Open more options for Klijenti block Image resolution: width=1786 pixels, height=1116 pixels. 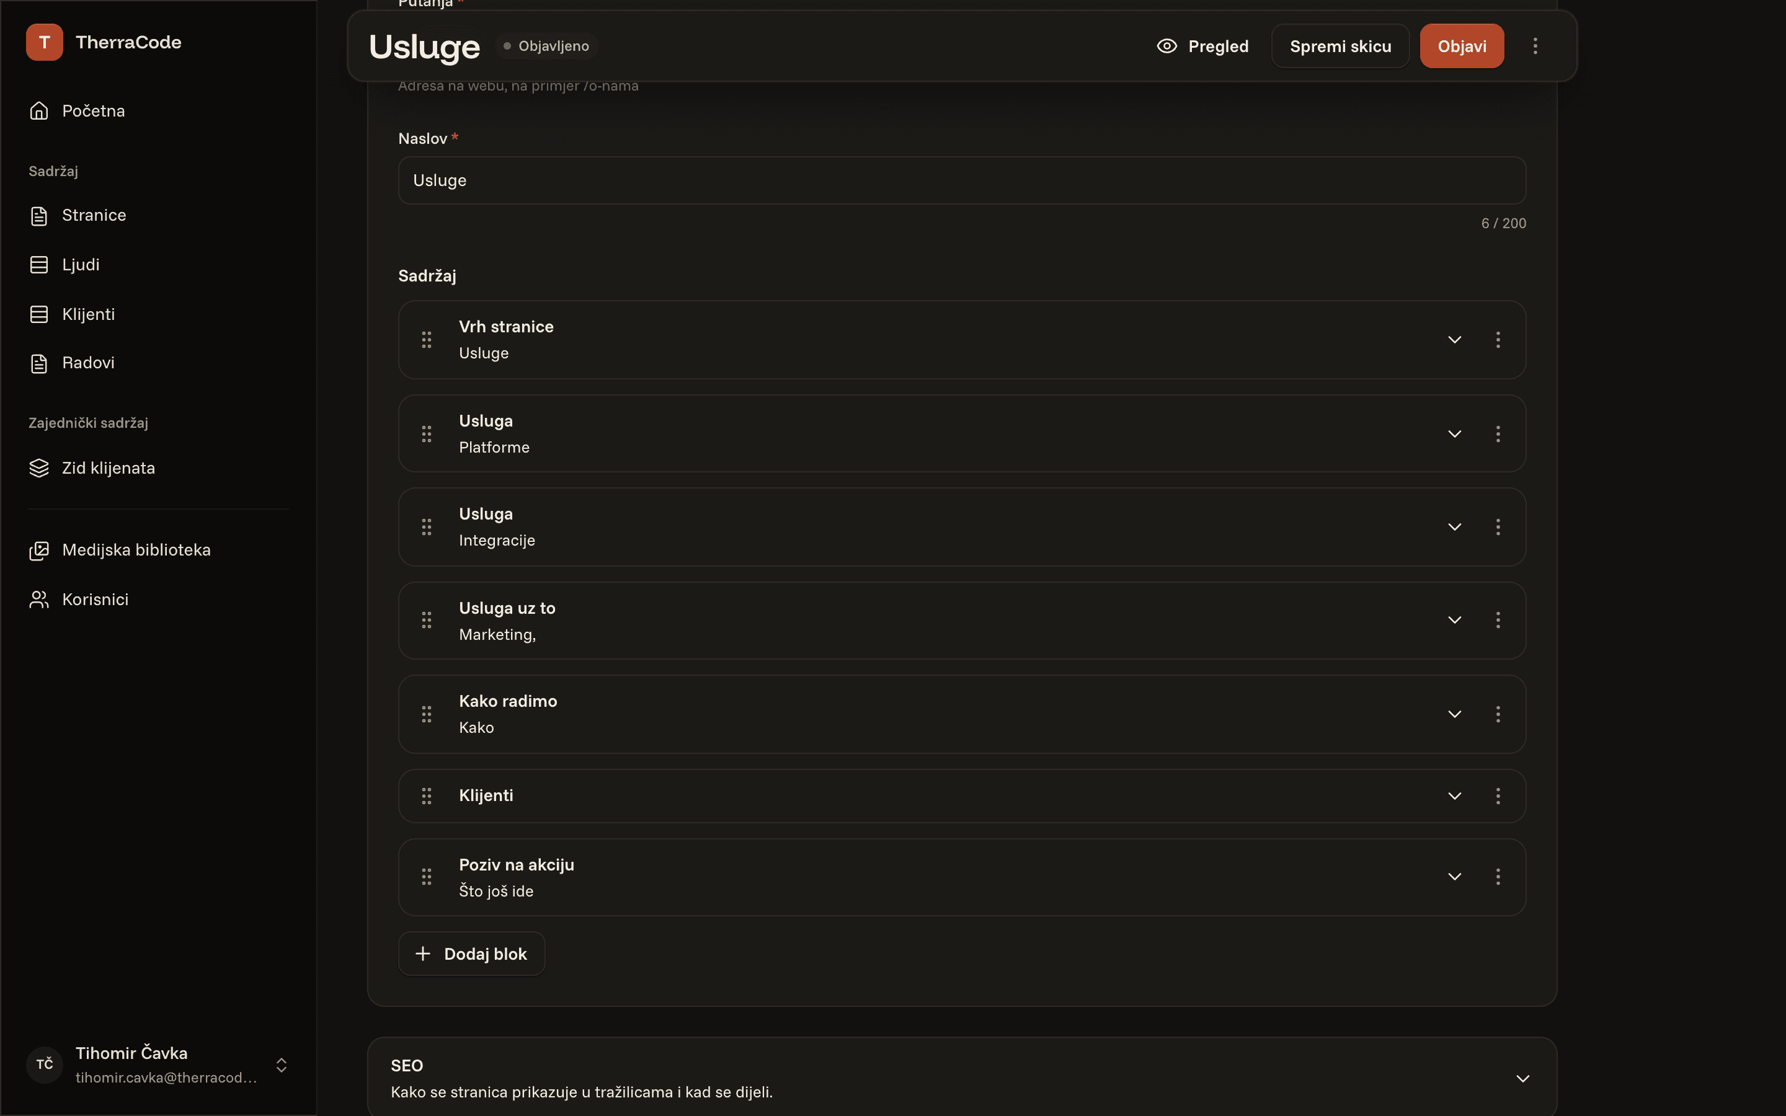[x=1498, y=795]
